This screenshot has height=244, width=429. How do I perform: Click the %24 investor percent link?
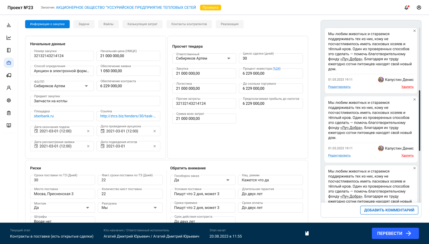277,69
